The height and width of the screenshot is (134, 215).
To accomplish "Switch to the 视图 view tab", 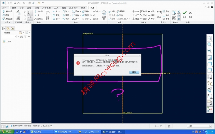I will 64,8.
